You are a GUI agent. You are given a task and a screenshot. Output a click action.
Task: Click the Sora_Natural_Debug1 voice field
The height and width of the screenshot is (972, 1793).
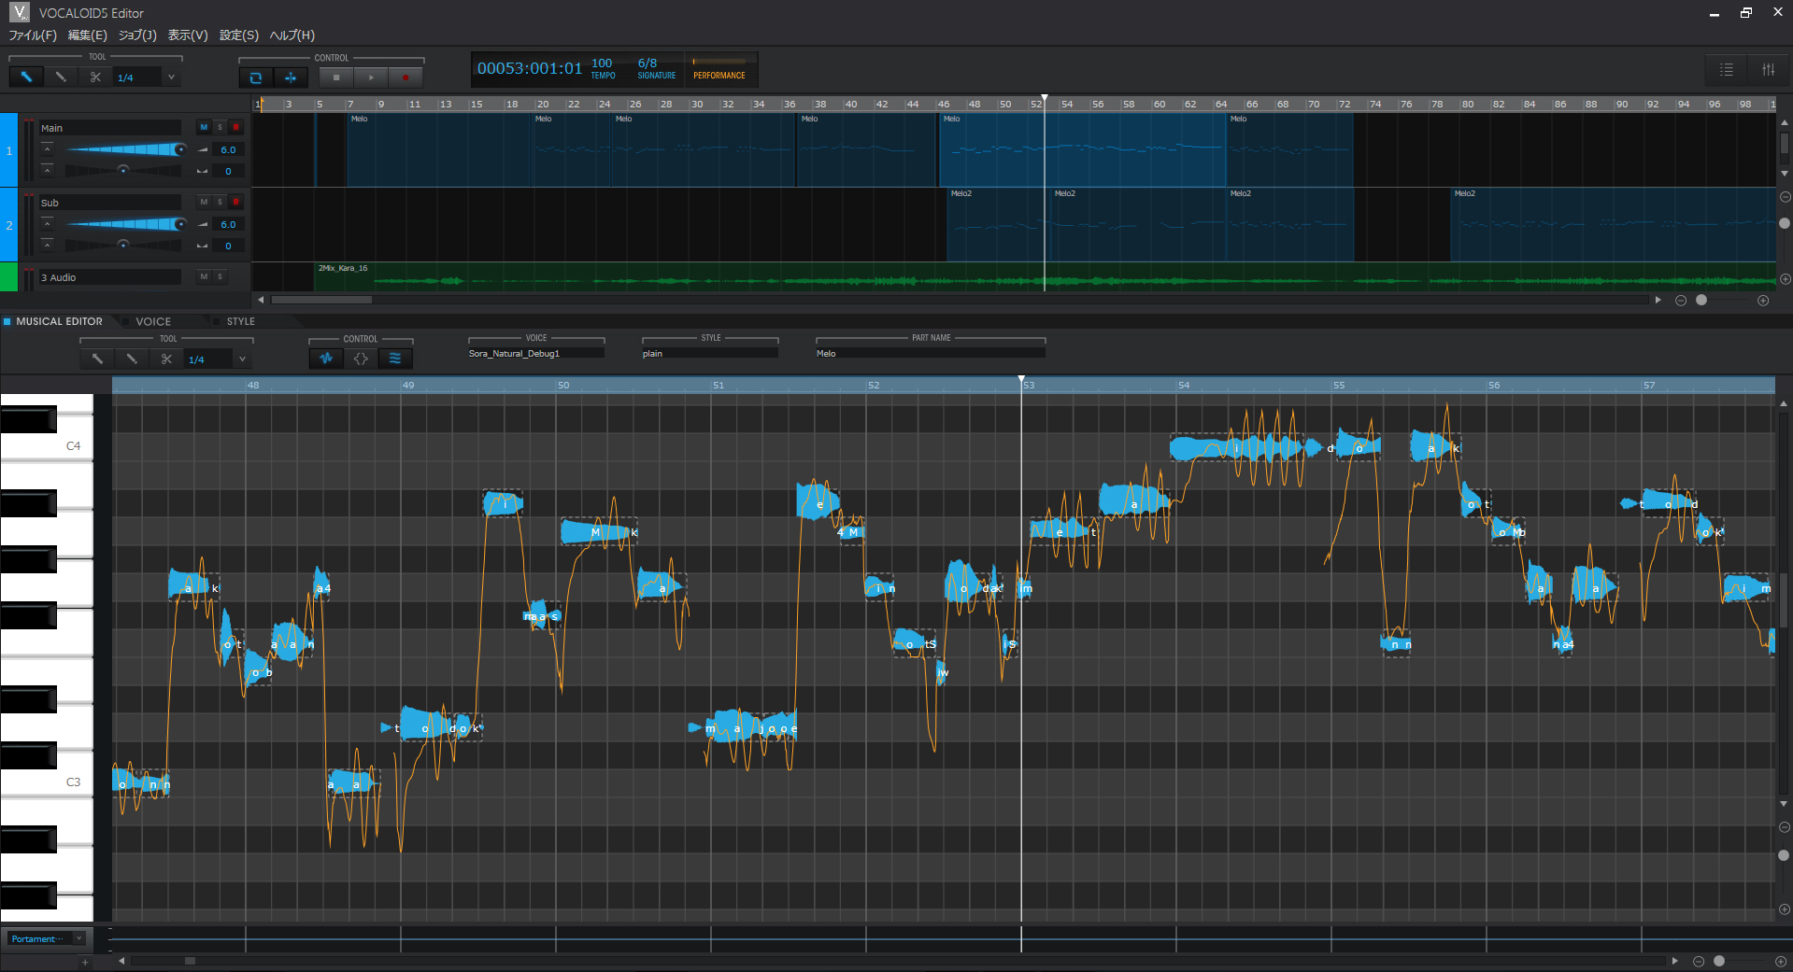[536, 354]
